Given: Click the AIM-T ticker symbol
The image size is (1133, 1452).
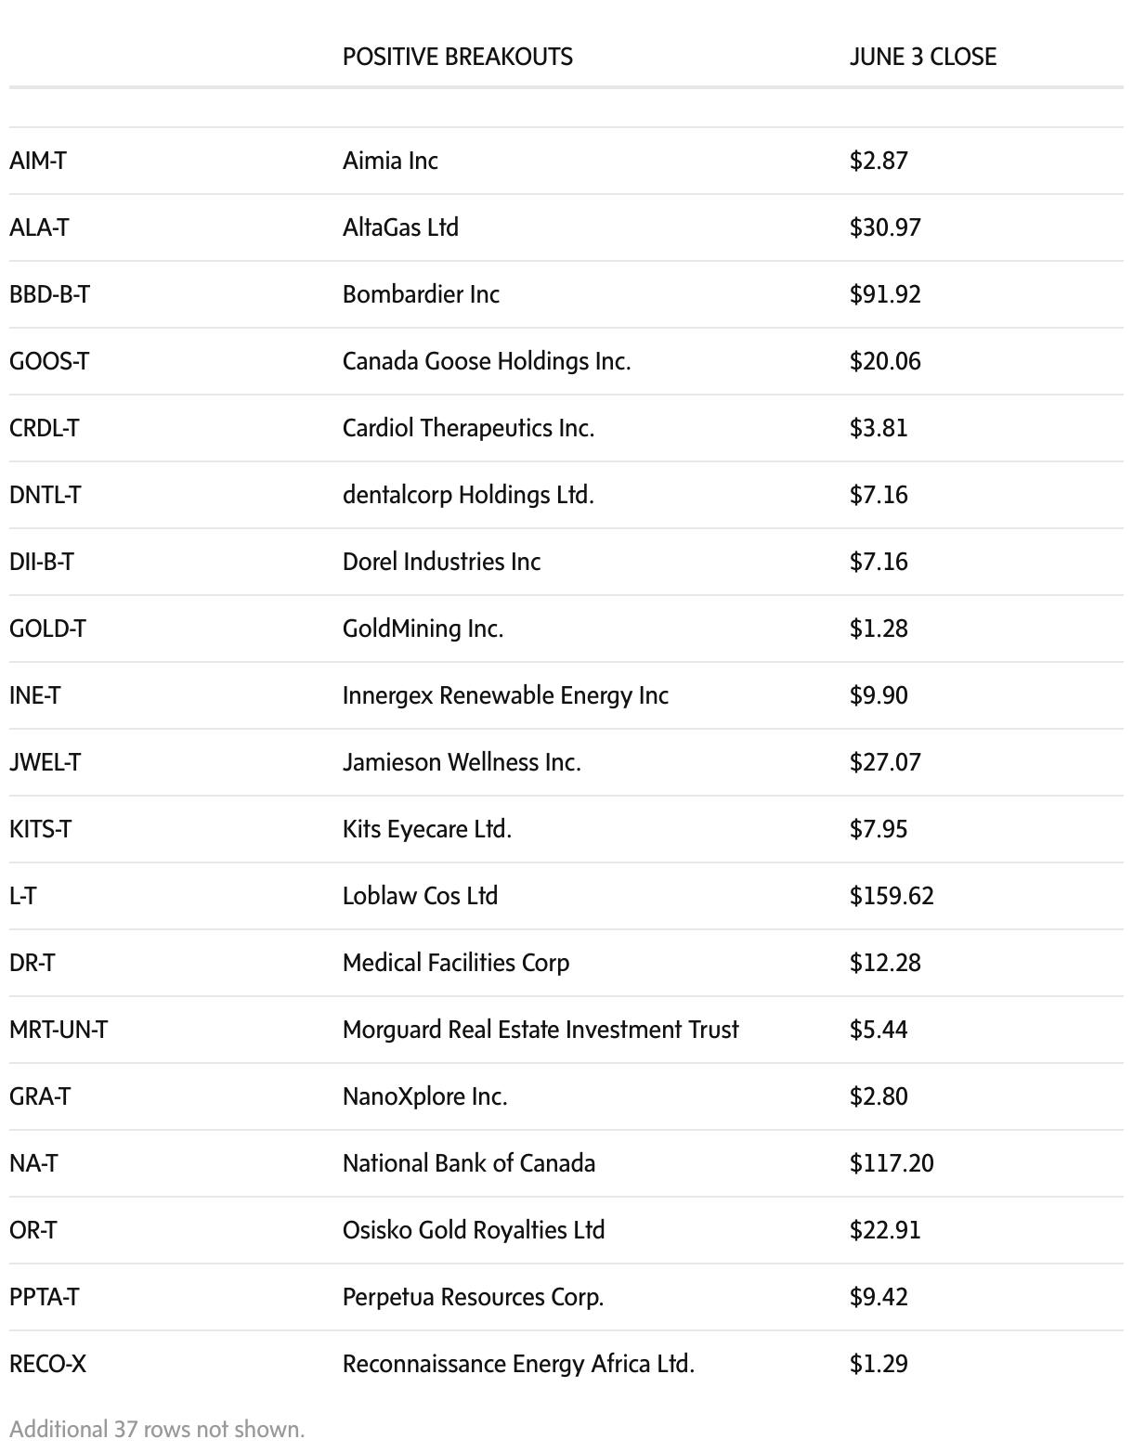Looking at the screenshot, I should pyautogui.click(x=38, y=161).
